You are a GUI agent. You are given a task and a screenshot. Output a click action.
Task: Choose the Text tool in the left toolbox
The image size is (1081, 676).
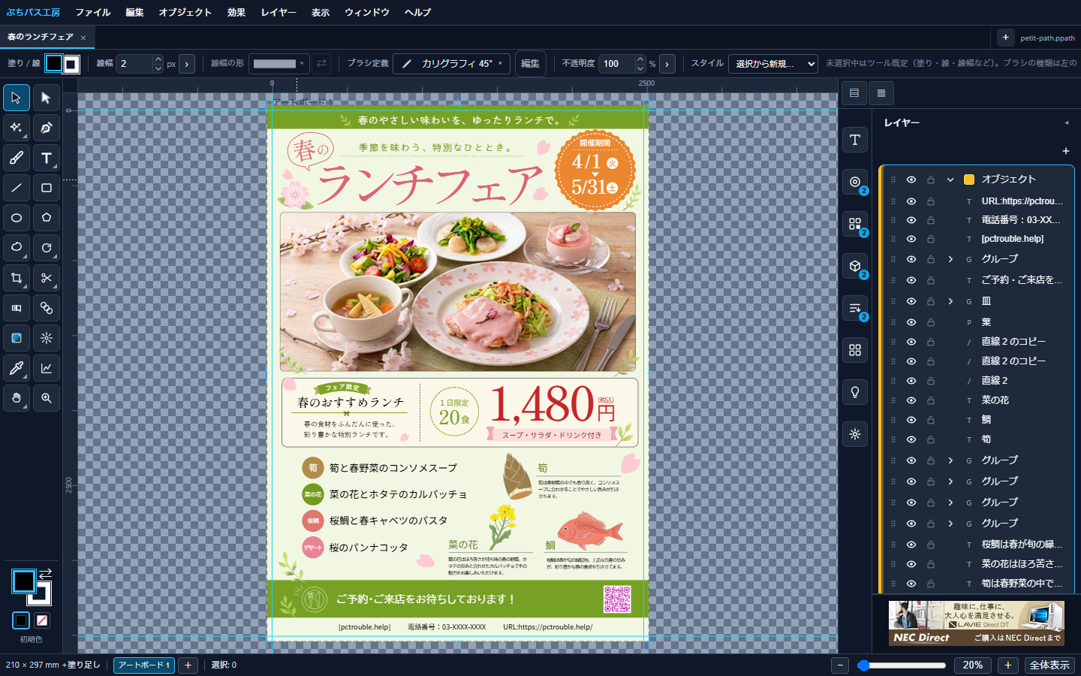[47, 158]
